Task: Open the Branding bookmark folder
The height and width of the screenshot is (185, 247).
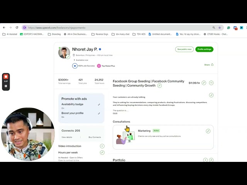Action: click(54, 34)
